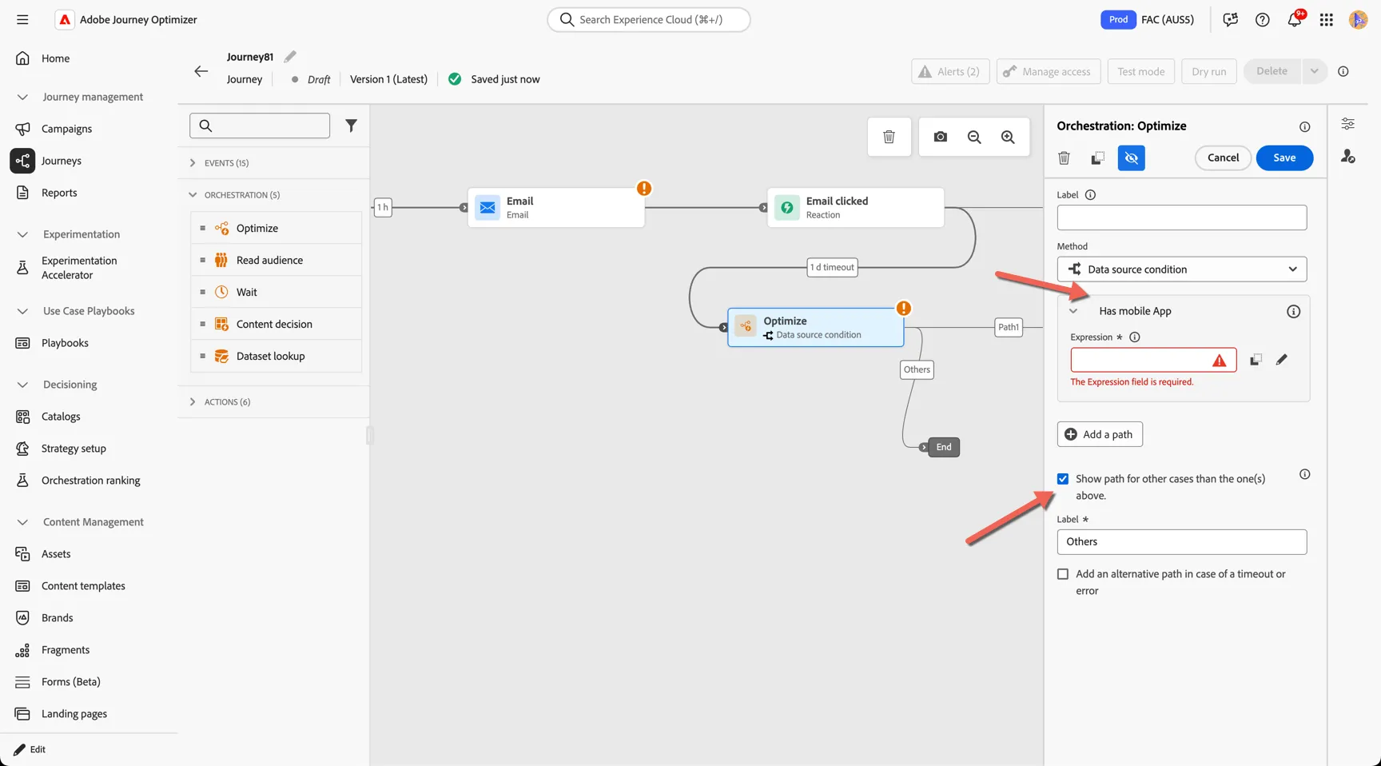Open notifications bell
The height and width of the screenshot is (766, 1381).
(x=1294, y=20)
